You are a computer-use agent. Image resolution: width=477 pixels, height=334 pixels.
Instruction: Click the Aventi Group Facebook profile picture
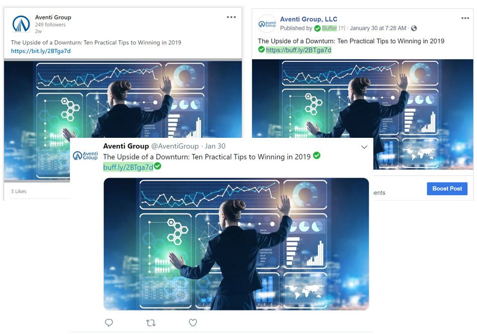click(267, 24)
